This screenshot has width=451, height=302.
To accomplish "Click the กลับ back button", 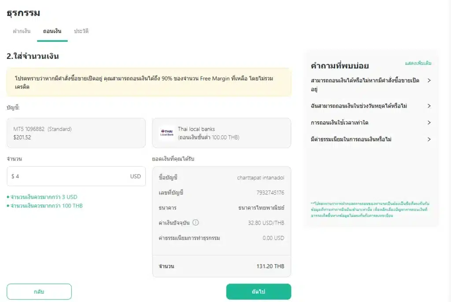I will click(39, 291).
